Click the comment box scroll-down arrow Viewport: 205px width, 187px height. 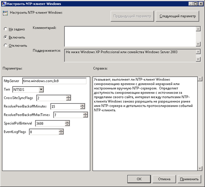198,44
